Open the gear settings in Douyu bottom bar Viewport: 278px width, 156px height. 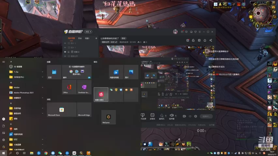pos(196,116)
